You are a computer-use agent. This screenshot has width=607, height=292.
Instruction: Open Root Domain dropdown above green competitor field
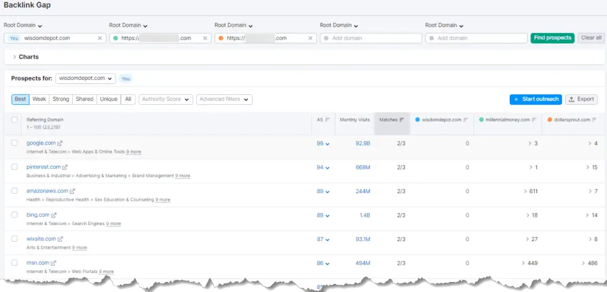pos(128,25)
